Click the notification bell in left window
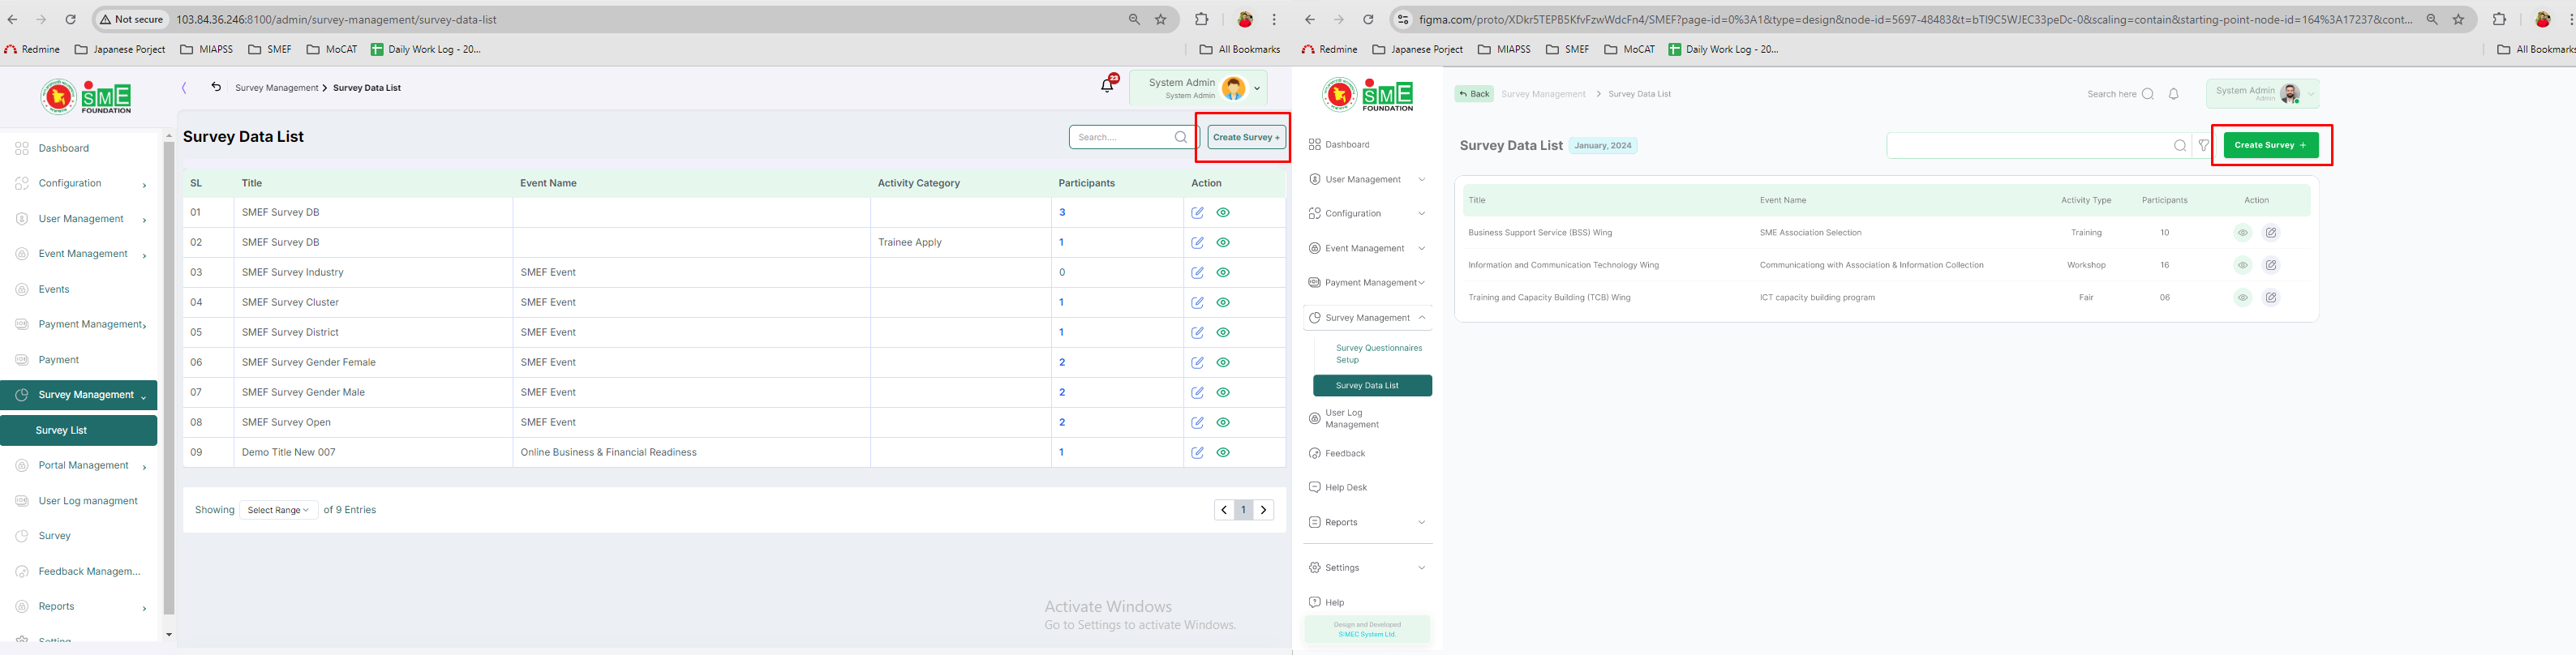This screenshot has width=2576, height=655. pyautogui.click(x=1107, y=86)
